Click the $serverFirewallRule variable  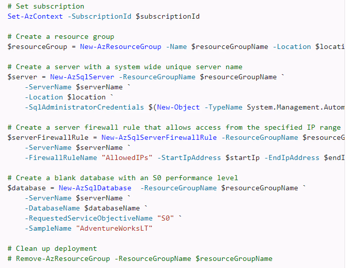tap(48, 138)
